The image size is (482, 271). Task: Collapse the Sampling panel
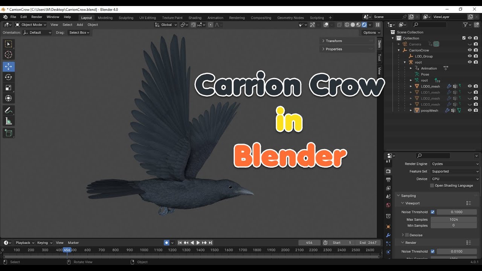pos(408,196)
